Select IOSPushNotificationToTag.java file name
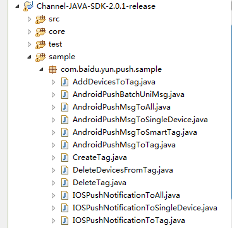Screen dimensions: 232x228 (x=129, y=220)
